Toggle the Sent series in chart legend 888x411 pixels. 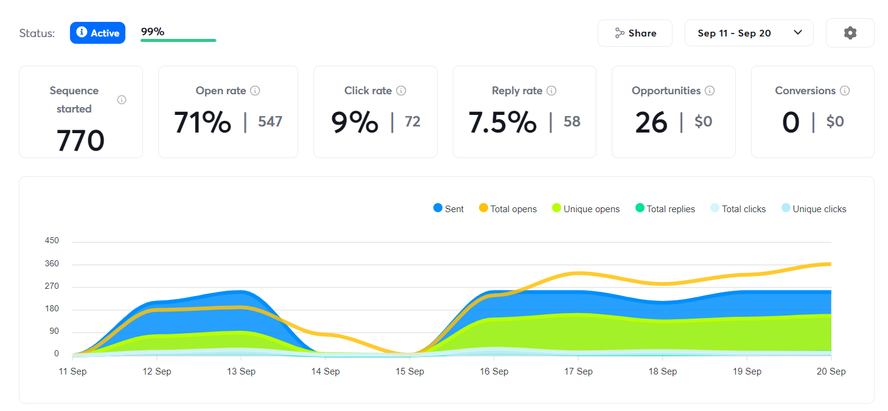(x=448, y=209)
